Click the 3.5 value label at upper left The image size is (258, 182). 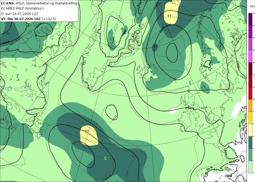pos(8,33)
